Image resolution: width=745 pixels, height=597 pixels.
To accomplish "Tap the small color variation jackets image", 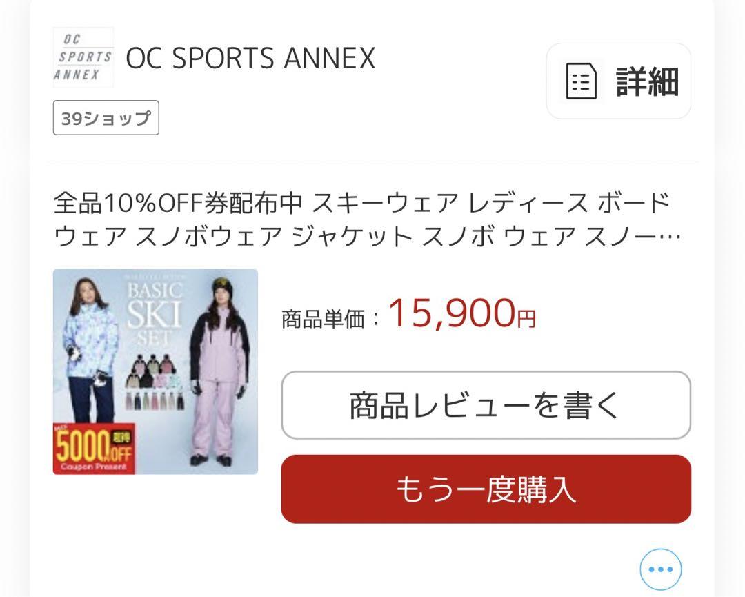I will pos(153,371).
